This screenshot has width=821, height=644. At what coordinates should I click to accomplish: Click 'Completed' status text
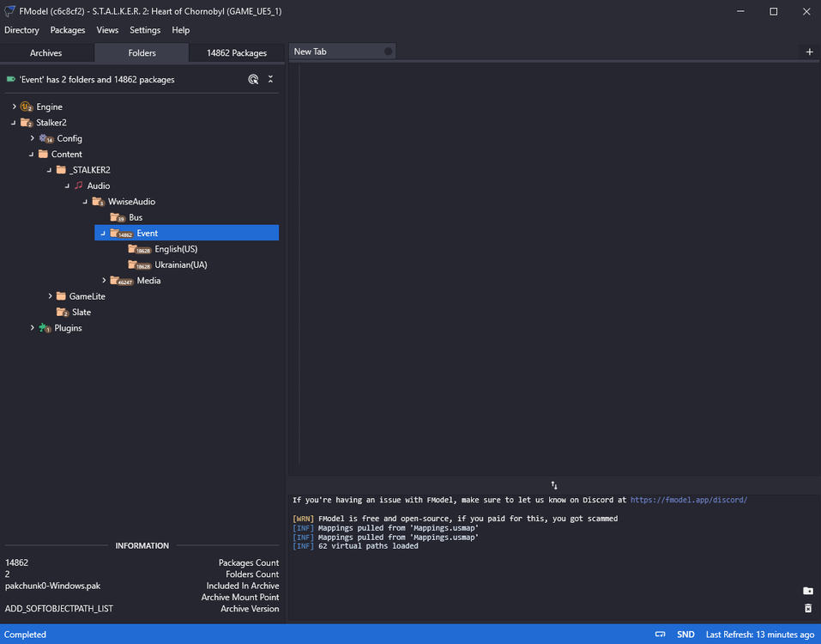pyautogui.click(x=25, y=635)
